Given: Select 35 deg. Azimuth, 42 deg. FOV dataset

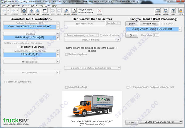Looking at the screenshot, I should [152, 29].
